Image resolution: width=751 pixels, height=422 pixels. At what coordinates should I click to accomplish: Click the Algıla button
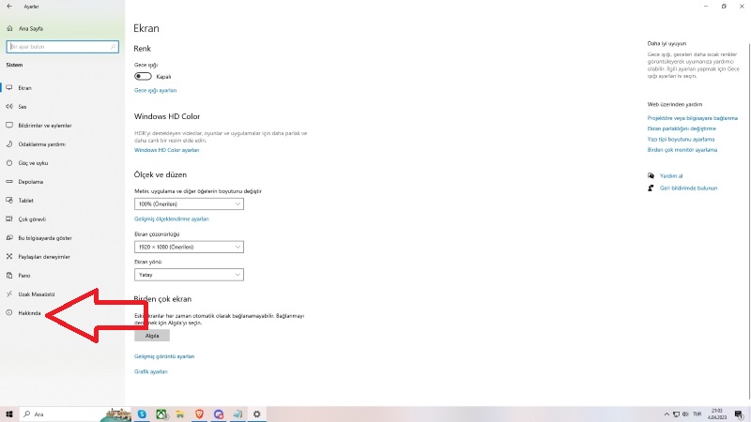click(152, 336)
